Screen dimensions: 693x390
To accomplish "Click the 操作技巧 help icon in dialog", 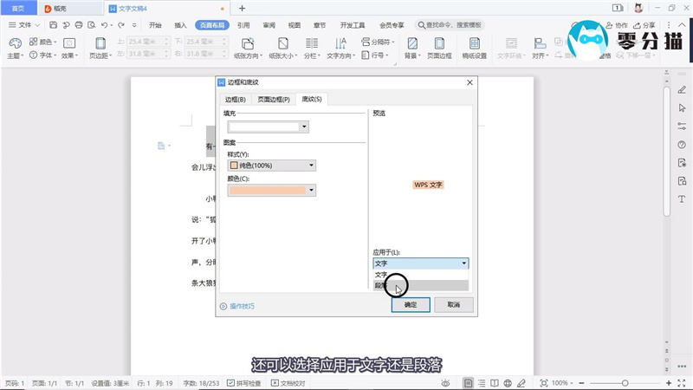I will [x=223, y=306].
